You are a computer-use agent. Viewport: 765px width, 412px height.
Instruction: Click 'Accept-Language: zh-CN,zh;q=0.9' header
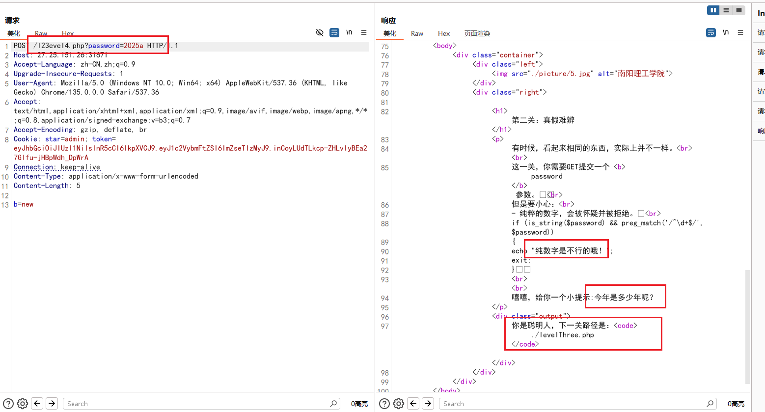[x=75, y=64]
